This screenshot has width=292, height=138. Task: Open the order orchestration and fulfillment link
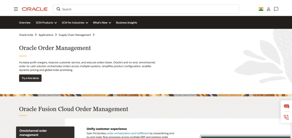[128, 133]
